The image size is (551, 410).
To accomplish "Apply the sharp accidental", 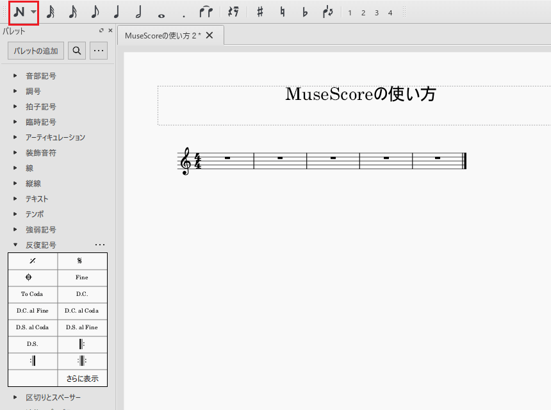I will (260, 12).
